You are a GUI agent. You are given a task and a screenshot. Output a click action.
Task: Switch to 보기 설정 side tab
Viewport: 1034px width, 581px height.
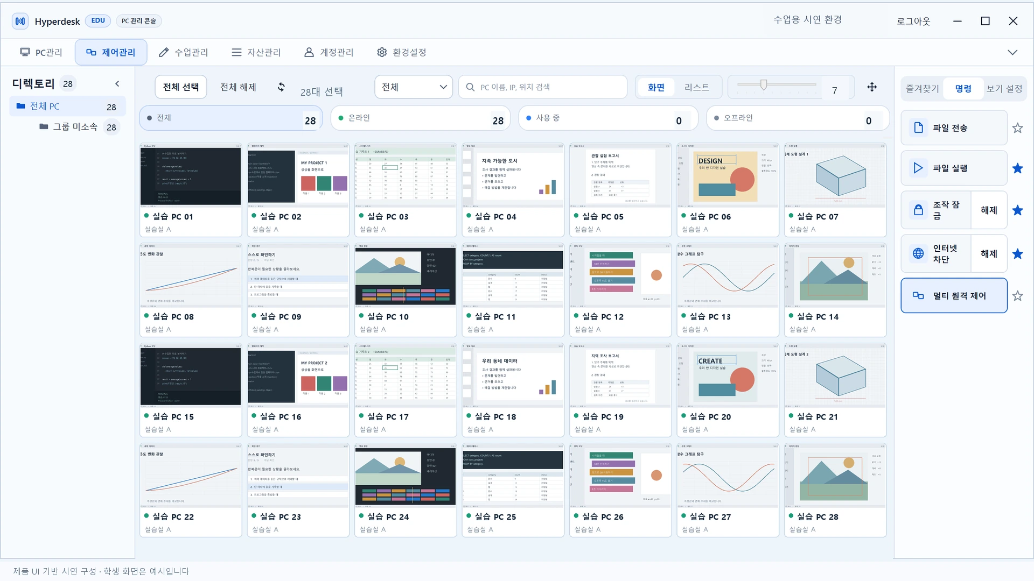pos(1004,89)
